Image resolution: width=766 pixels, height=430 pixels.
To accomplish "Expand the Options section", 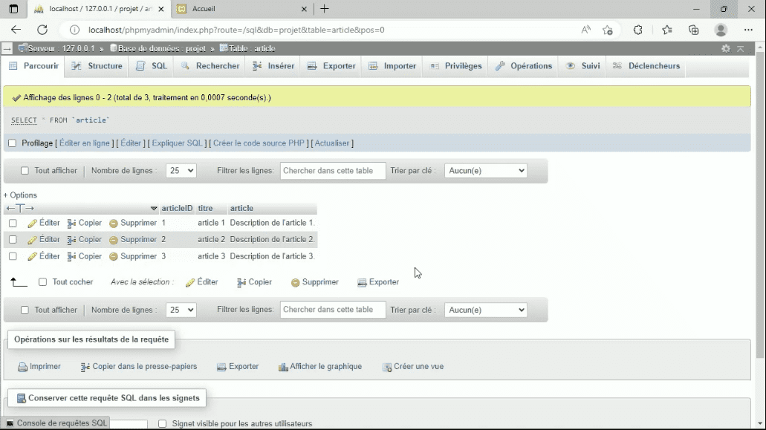I will [x=21, y=195].
